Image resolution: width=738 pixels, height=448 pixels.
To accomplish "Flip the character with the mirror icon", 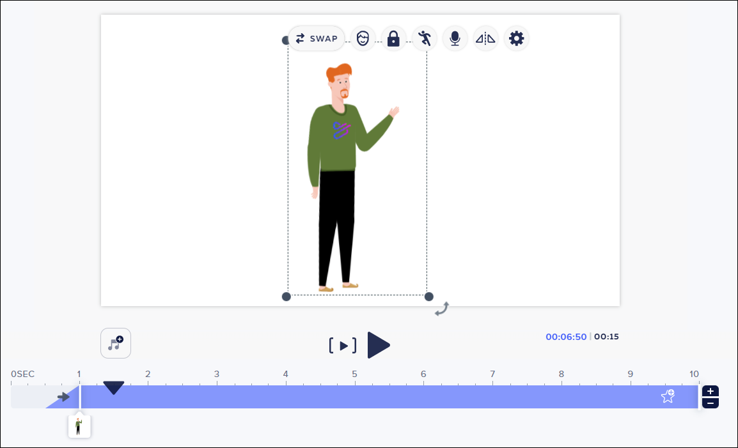I will pos(485,38).
